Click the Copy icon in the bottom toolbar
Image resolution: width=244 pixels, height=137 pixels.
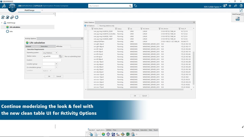(x=91, y=134)
